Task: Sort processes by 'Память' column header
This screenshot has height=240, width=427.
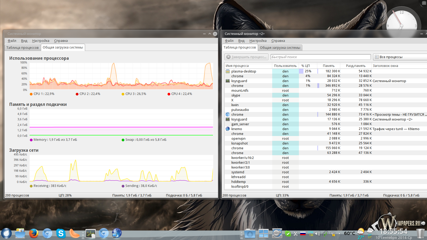Action: 329,66
